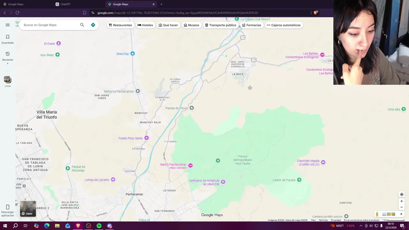Click the Brave Shields icon
This screenshot has height=230, width=409.
[x=316, y=13]
